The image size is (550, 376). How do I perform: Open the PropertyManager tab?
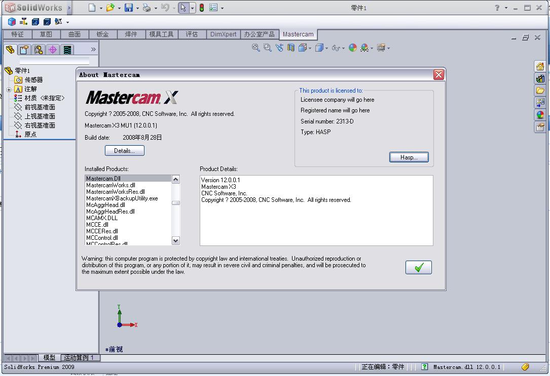(x=24, y=50)
